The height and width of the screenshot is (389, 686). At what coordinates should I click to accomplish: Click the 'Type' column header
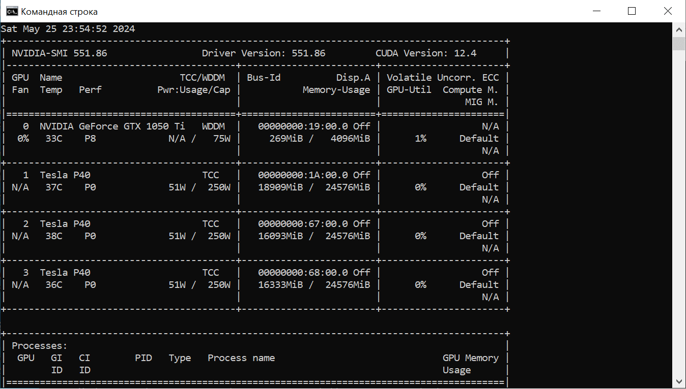pos(180,358)
